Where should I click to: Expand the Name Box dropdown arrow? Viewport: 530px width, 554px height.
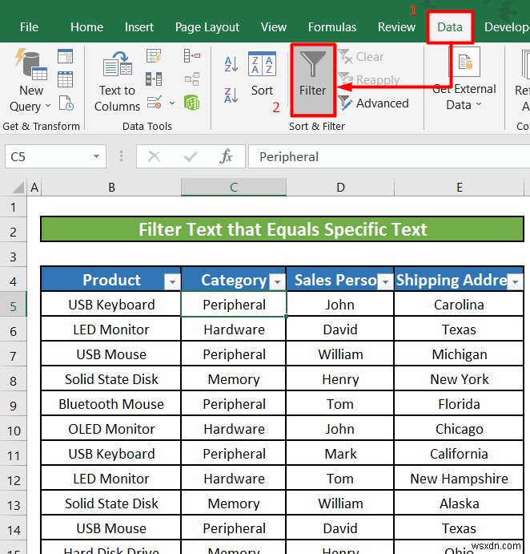coord(96,156)
